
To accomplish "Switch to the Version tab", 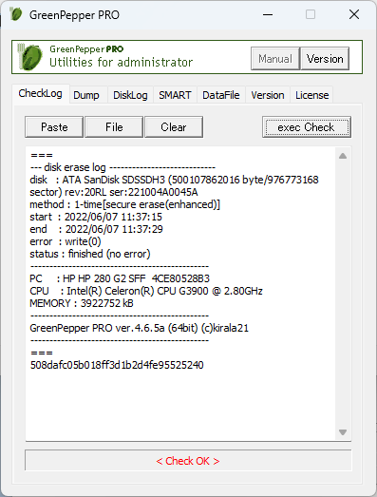I will click(268, 95).
